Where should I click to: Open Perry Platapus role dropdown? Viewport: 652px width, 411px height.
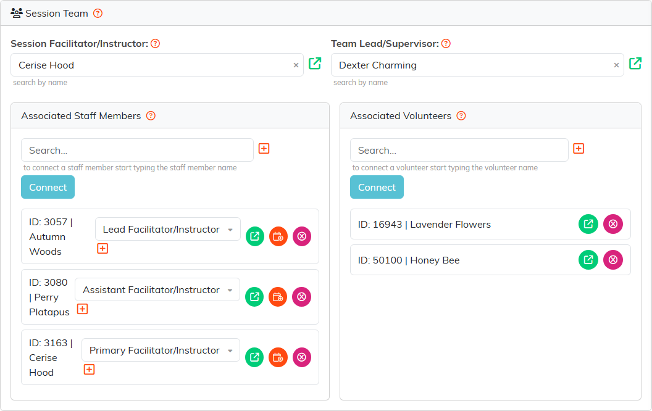tap(157, 289)
